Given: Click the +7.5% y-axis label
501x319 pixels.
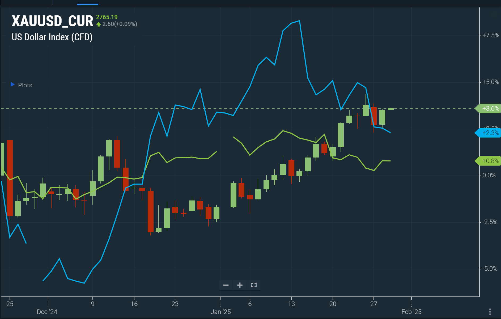Looking at the screenshot, I should click(490, 35).
